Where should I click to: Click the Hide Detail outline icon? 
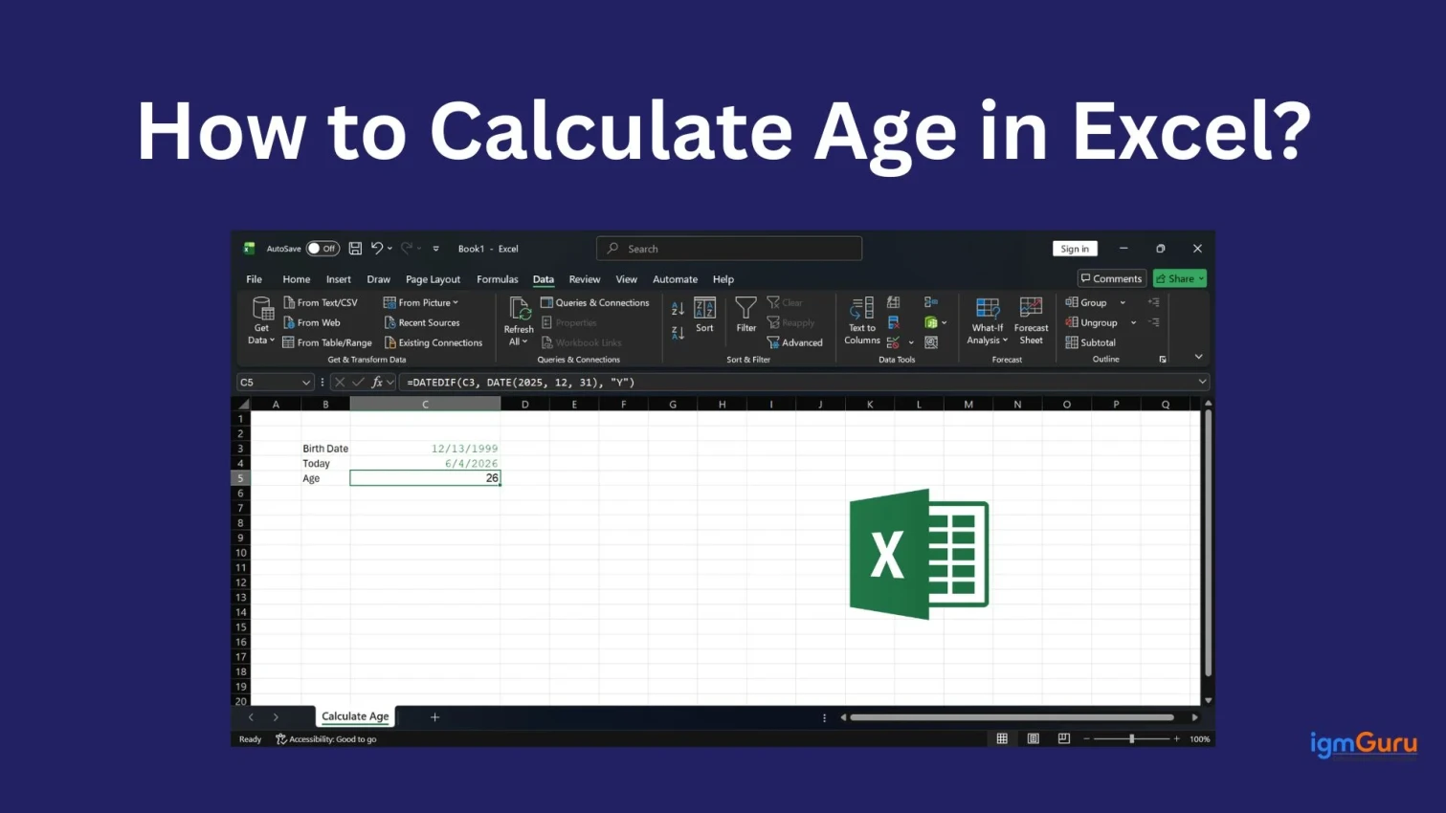(x=1154, y=322)
